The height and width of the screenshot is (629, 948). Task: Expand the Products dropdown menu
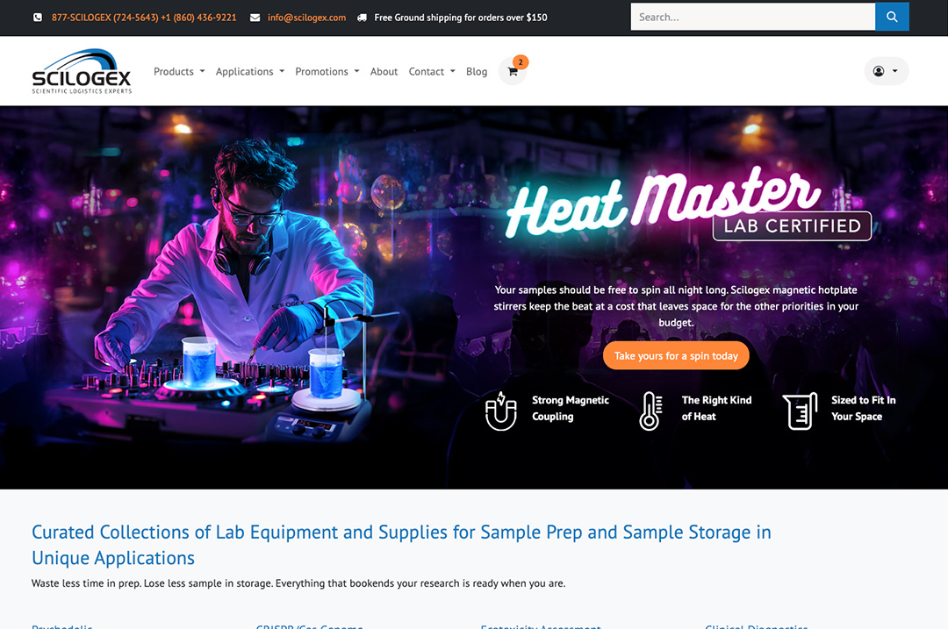click(179, 71)
